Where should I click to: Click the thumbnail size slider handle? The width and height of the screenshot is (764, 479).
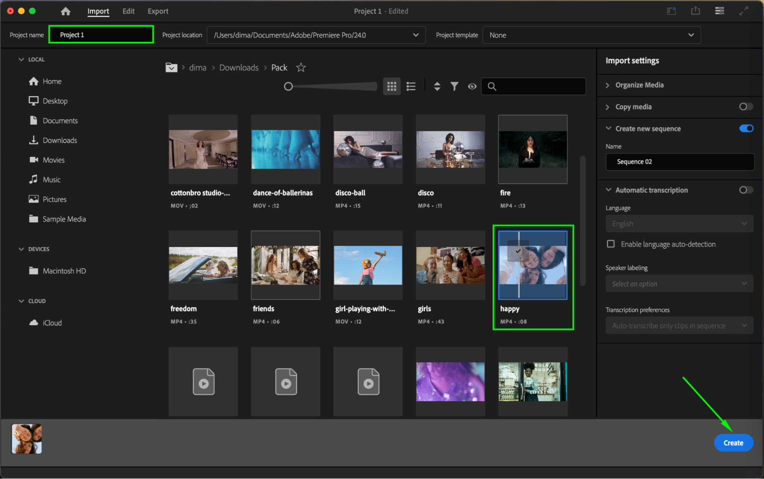[289, 86]
